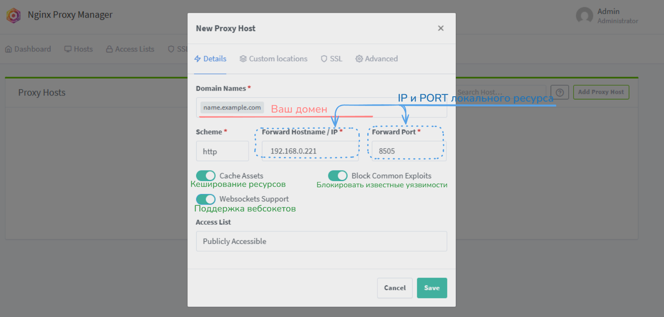Toggle Block Common Exploits switch
This screenshot has width=664, height=317.
click(x=338, y=176)
